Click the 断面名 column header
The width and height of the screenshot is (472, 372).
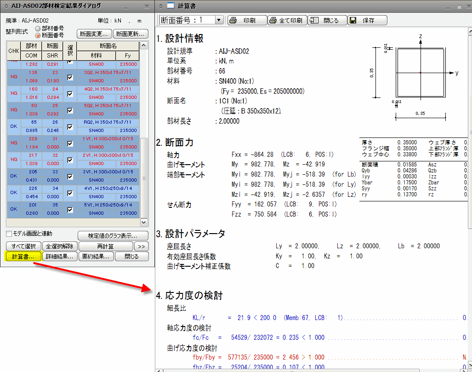coord(108,46)
